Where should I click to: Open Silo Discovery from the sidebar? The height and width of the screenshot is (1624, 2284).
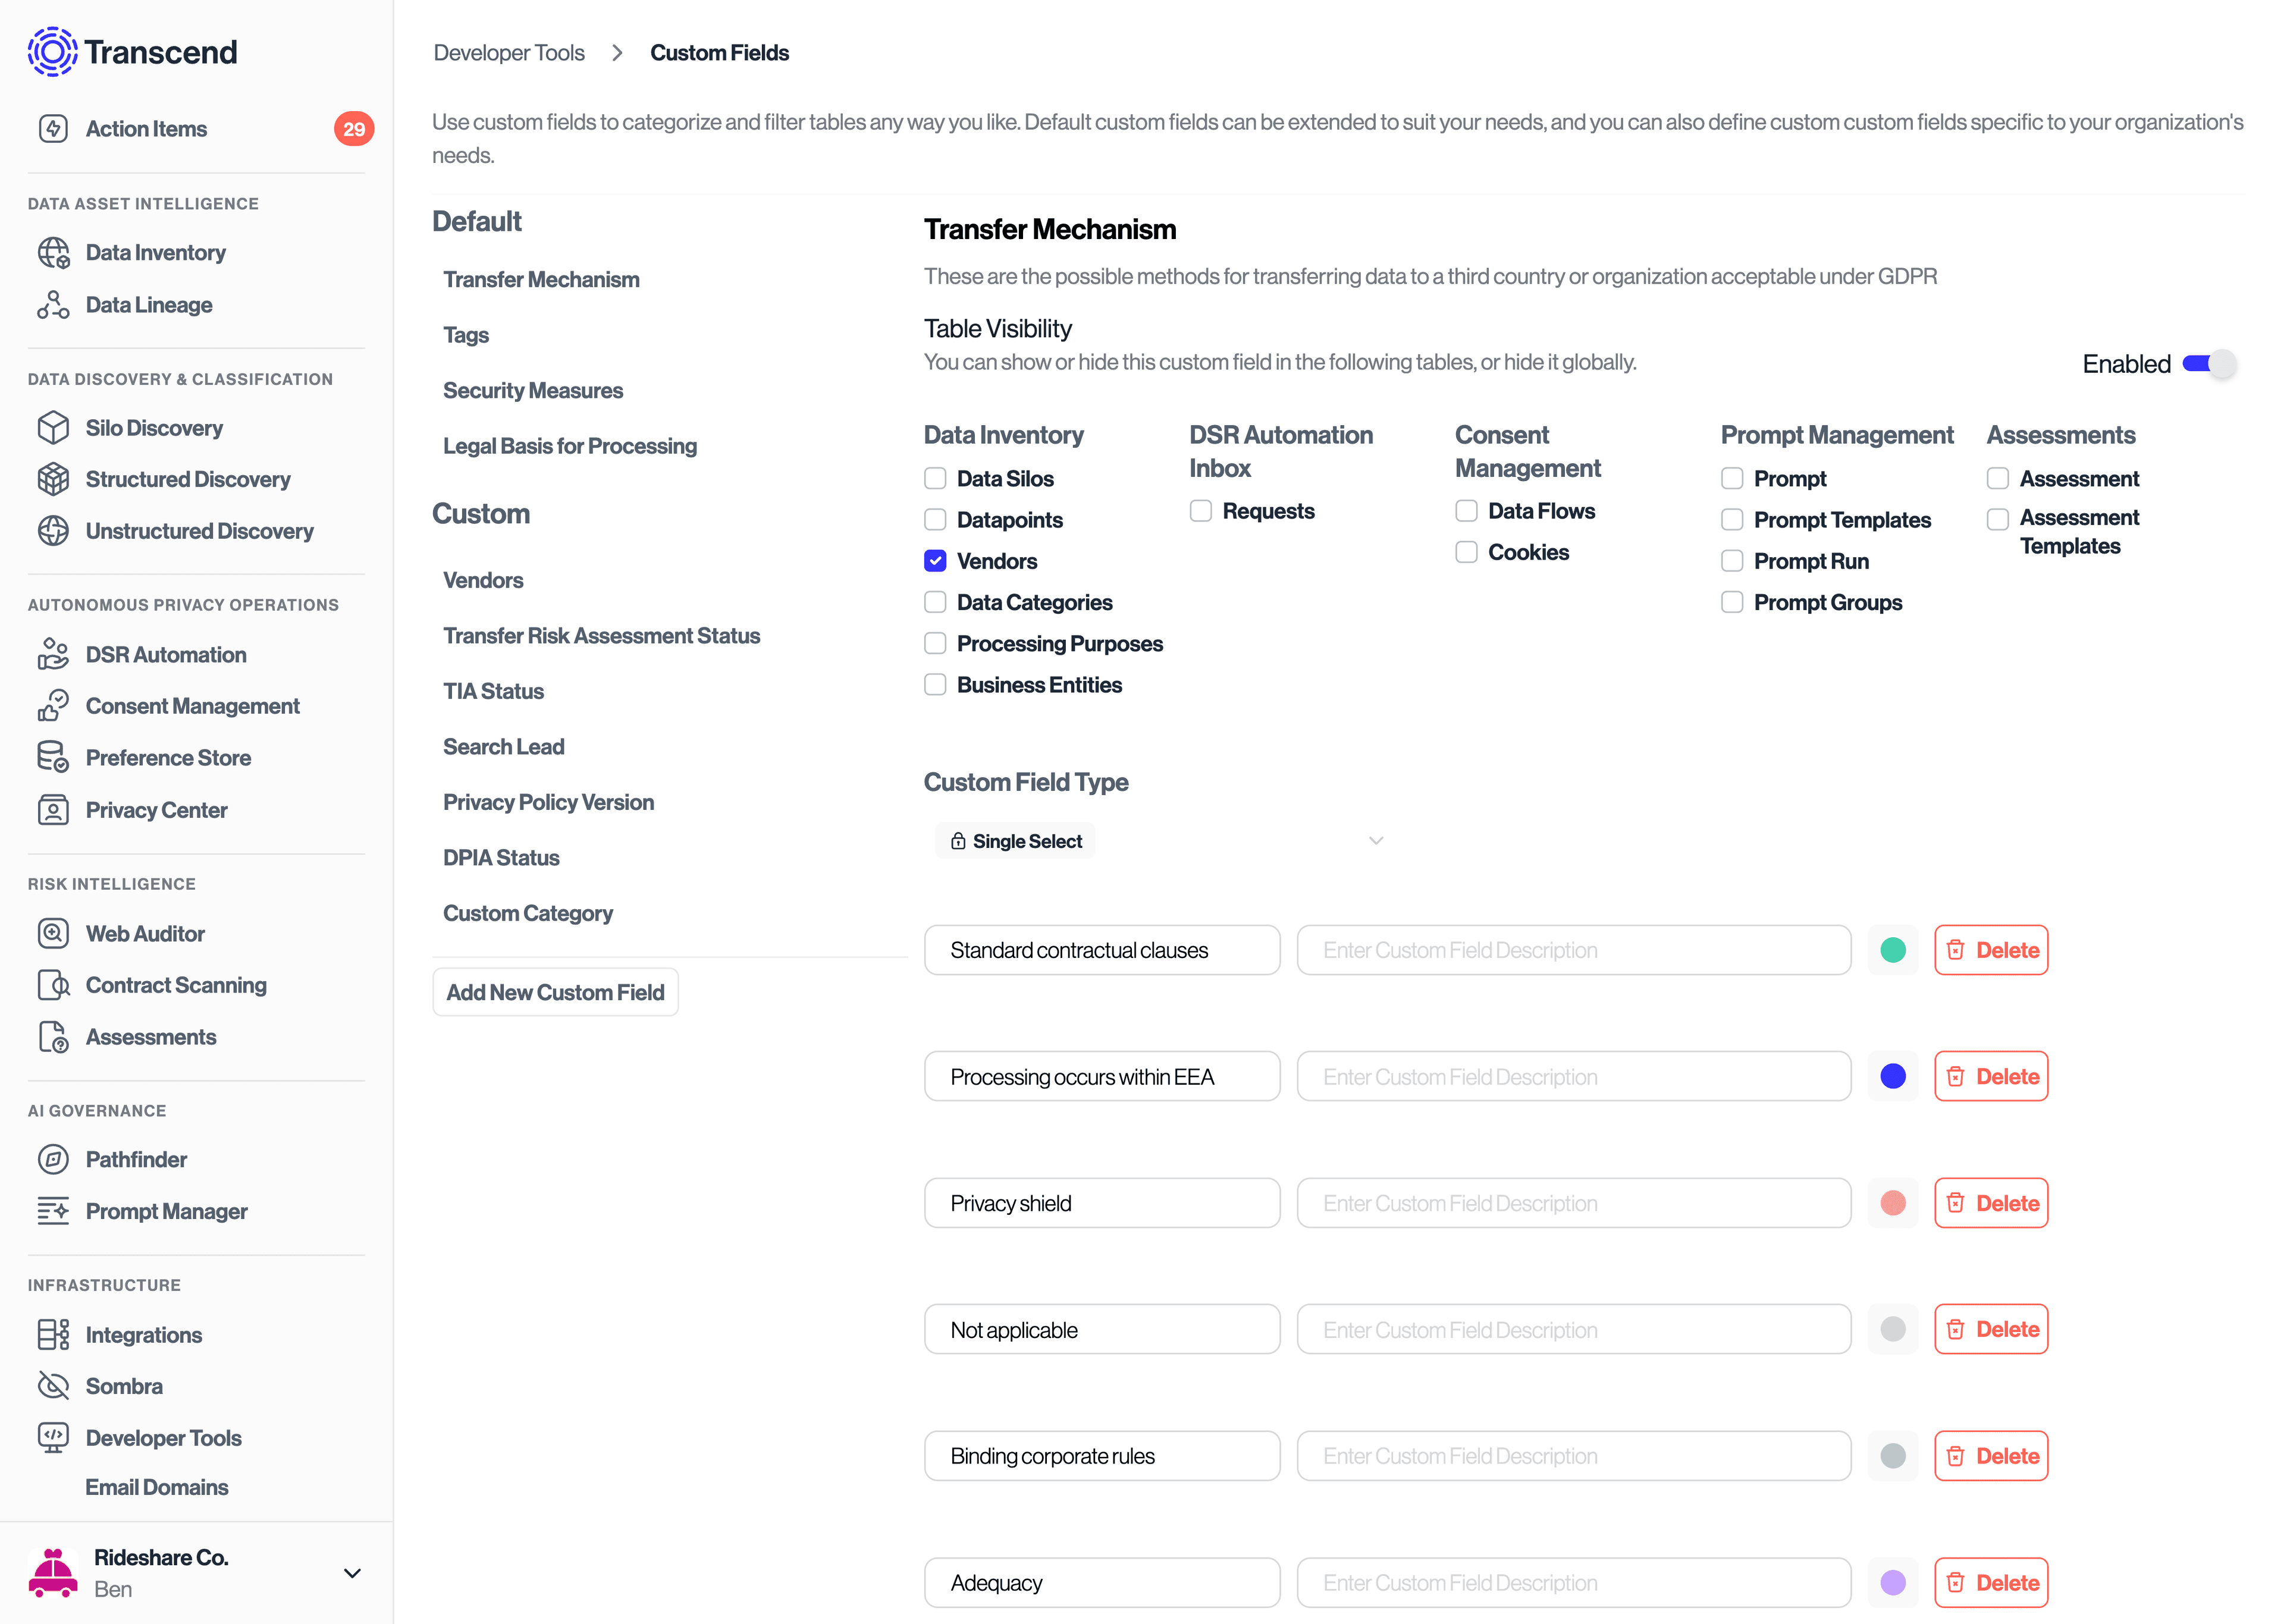53,427
